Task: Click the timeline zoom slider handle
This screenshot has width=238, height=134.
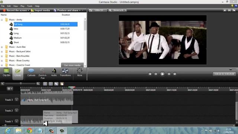Action: [x=21, y=83]
